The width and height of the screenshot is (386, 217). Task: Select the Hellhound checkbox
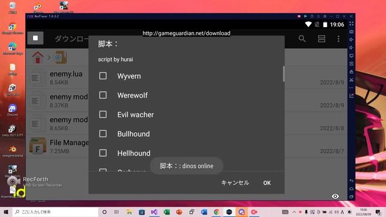103,153
